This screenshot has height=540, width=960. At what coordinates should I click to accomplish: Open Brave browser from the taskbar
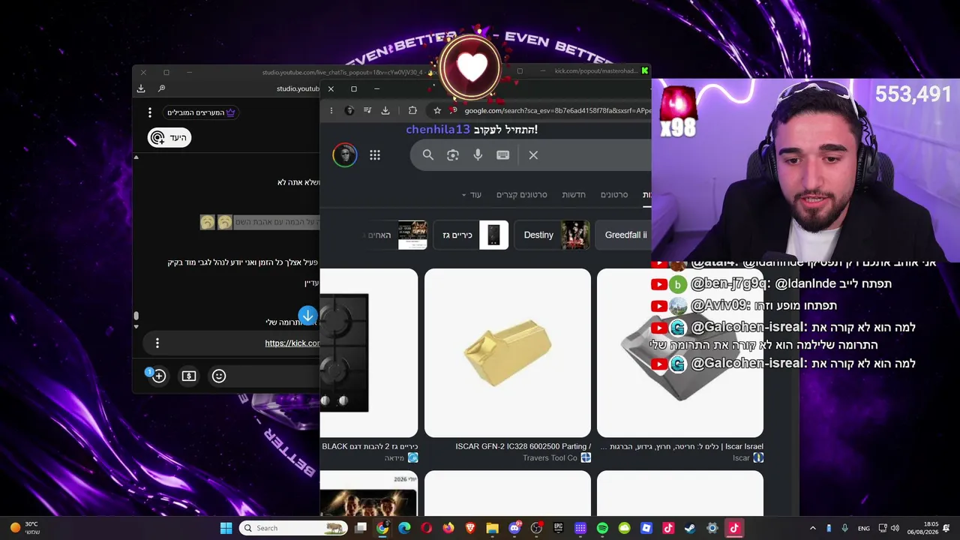tap(470, 528)
